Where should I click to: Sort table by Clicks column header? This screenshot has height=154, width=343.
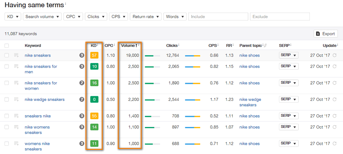click(172, 46)
